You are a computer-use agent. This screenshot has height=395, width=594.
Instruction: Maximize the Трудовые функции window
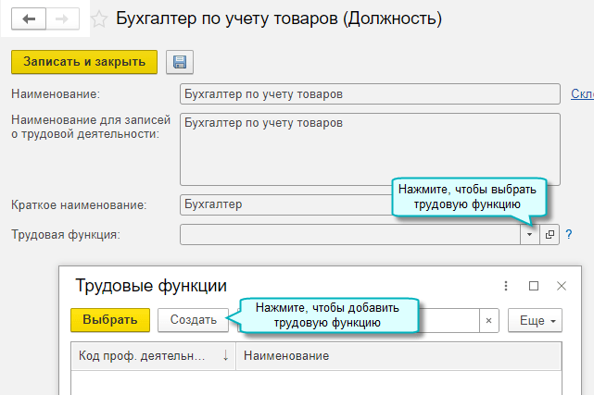(x=533, y=286)
